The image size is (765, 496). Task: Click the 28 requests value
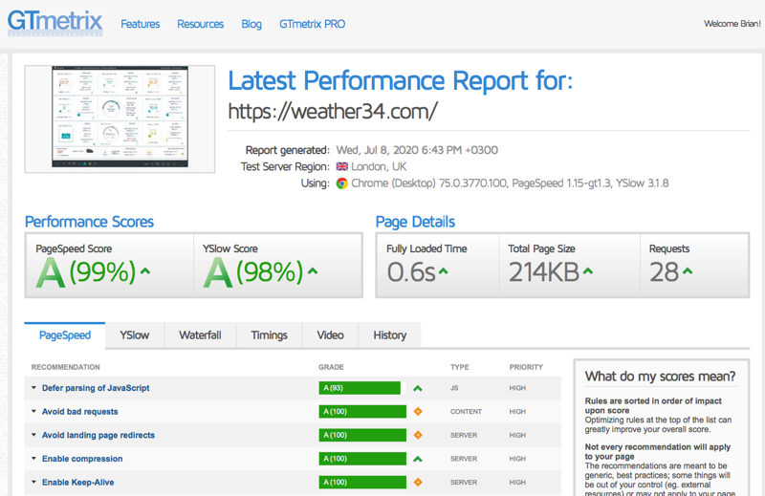coord(664,271)
